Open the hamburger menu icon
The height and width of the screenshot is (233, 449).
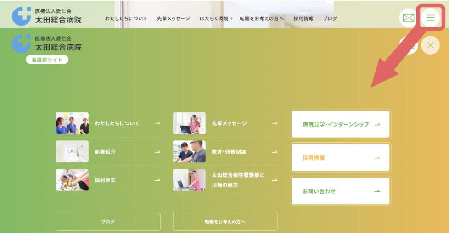coord(430,18)
